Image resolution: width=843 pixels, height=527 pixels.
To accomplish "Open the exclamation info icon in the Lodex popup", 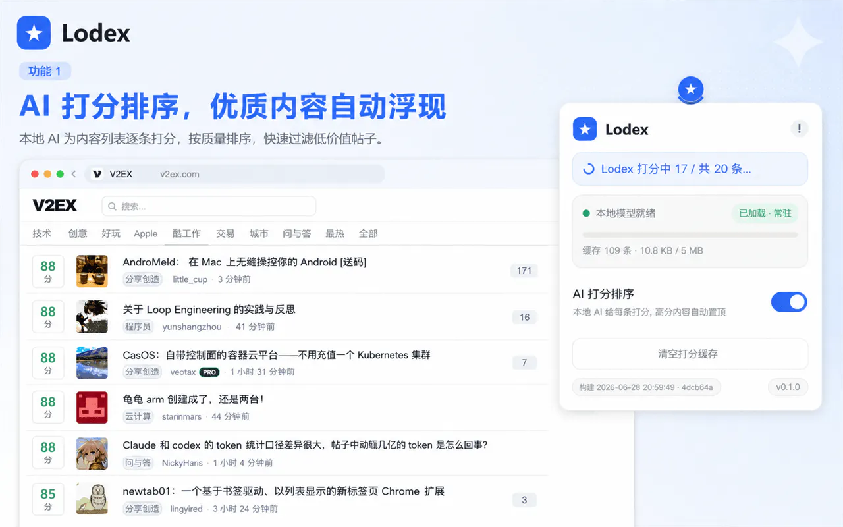I will pos(799,128).
